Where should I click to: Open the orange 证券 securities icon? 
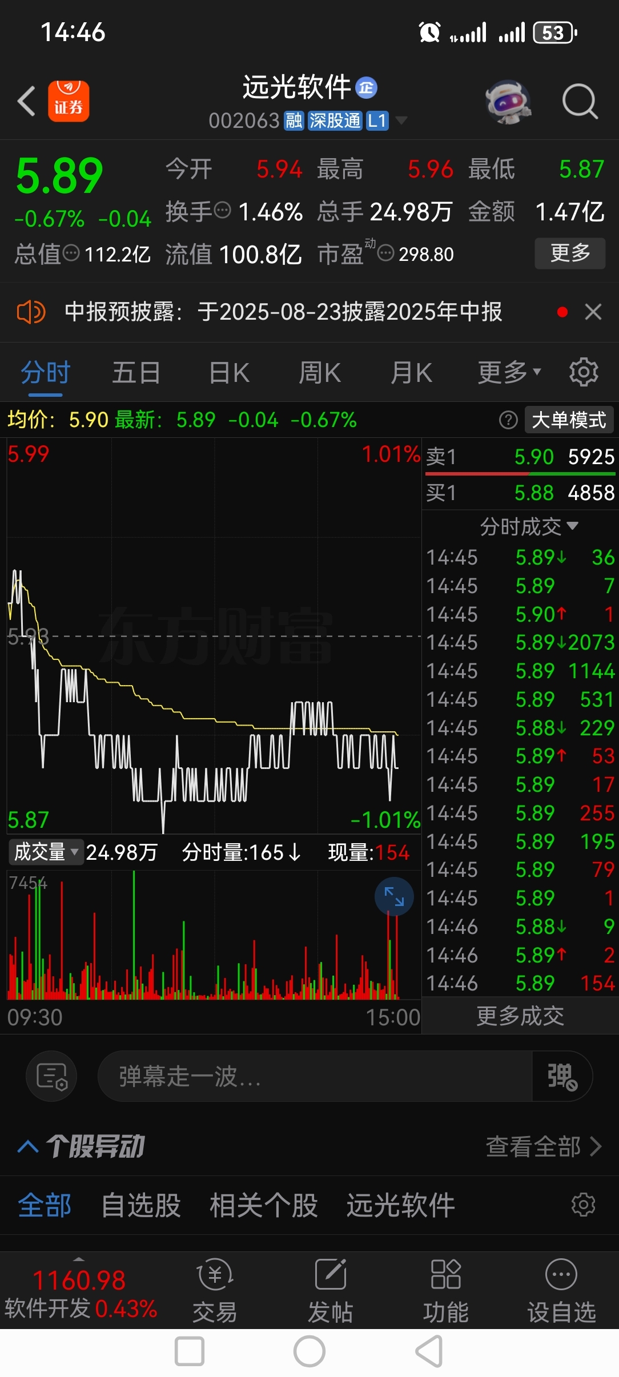click(x=69, y=101)
